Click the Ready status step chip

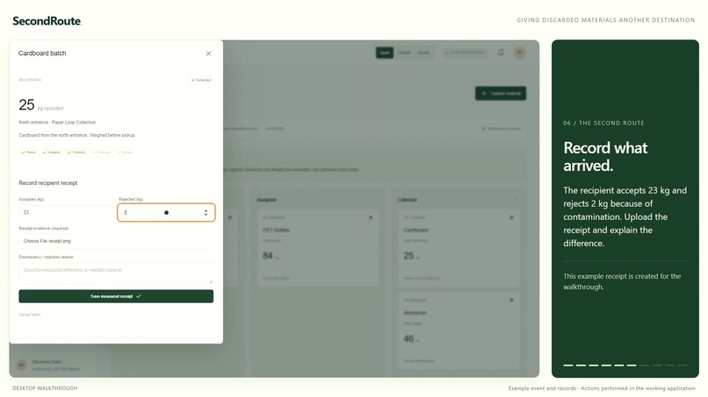(x=28, y=152)
